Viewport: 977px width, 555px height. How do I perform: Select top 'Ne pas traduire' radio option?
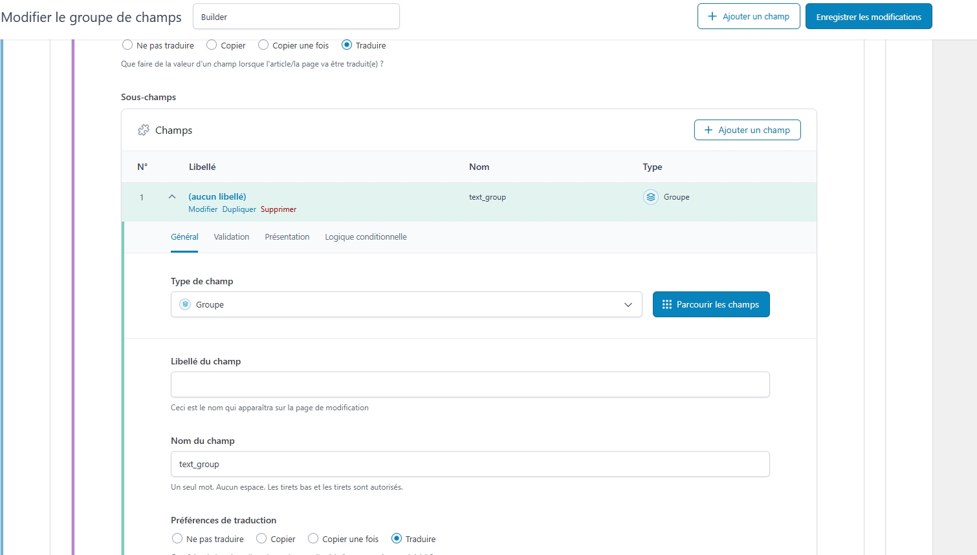click(x=127, y=45)
